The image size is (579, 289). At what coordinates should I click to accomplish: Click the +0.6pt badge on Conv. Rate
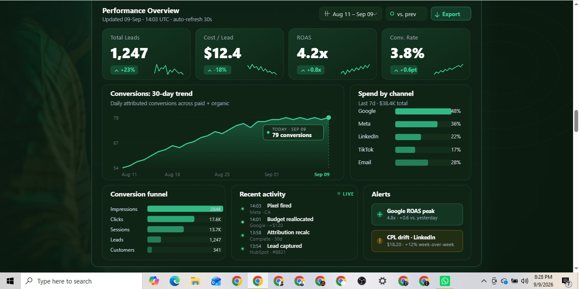[404, 70]
